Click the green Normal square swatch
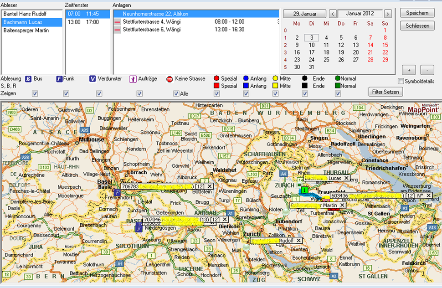 pyautogui.click(x=338, y=86)
